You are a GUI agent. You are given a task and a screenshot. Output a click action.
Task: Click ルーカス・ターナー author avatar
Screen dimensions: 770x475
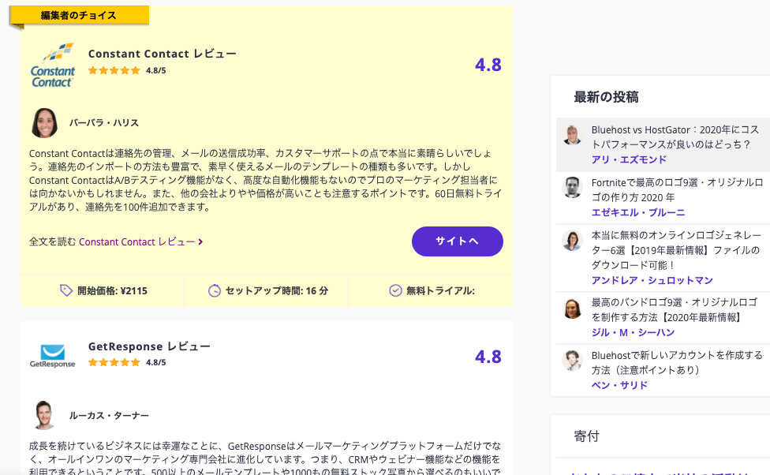(x=44, y=415)
